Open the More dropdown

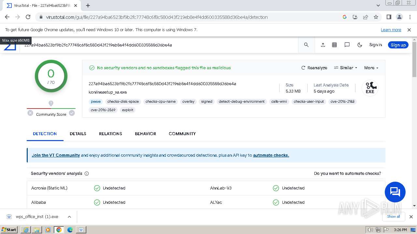[x=371, y=68]
